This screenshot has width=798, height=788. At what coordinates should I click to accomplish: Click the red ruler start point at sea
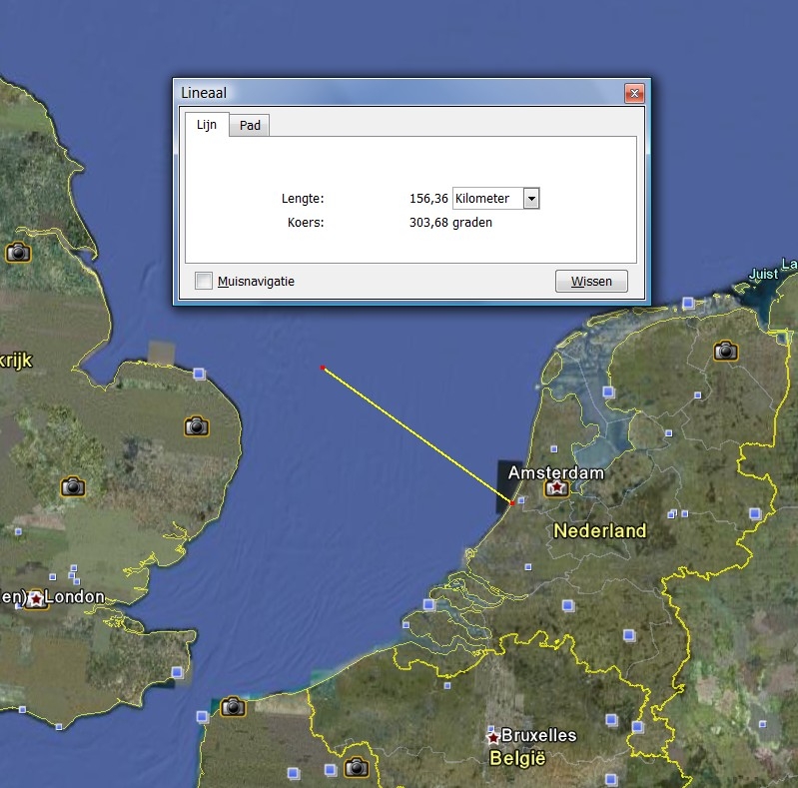click(x=323, y=367)
